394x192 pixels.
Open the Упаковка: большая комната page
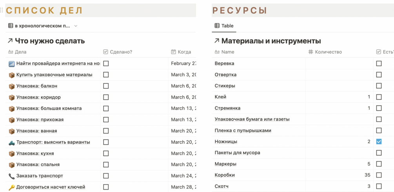click(x=49, y=108)
